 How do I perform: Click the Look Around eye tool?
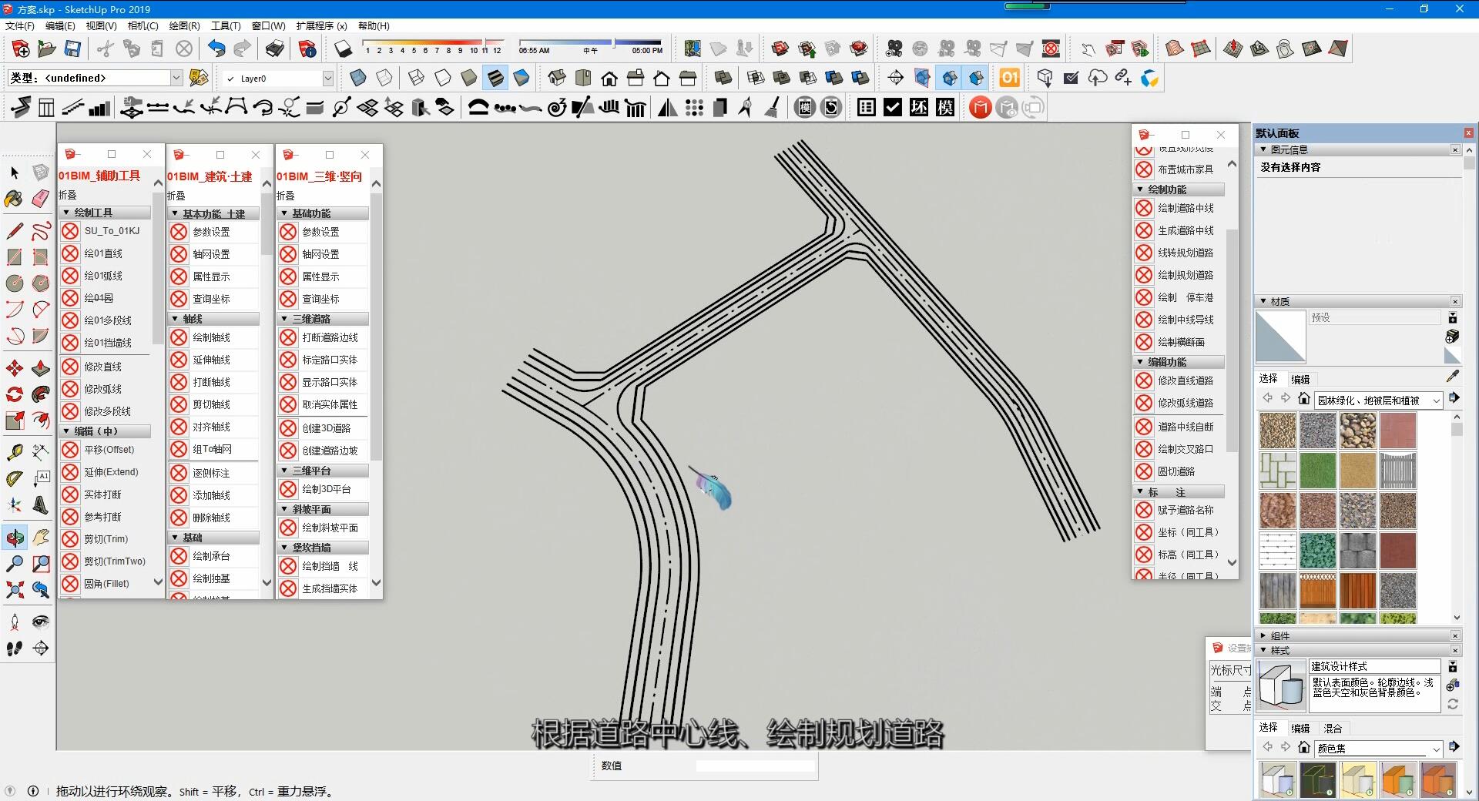(41, 622)
